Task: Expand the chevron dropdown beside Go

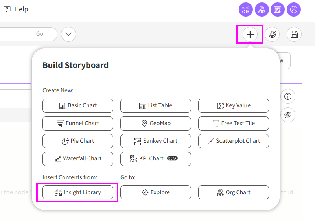Action: click(x=68, y=34)
